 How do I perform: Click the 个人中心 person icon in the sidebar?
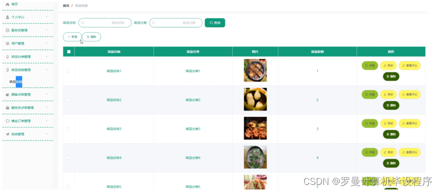8,17
